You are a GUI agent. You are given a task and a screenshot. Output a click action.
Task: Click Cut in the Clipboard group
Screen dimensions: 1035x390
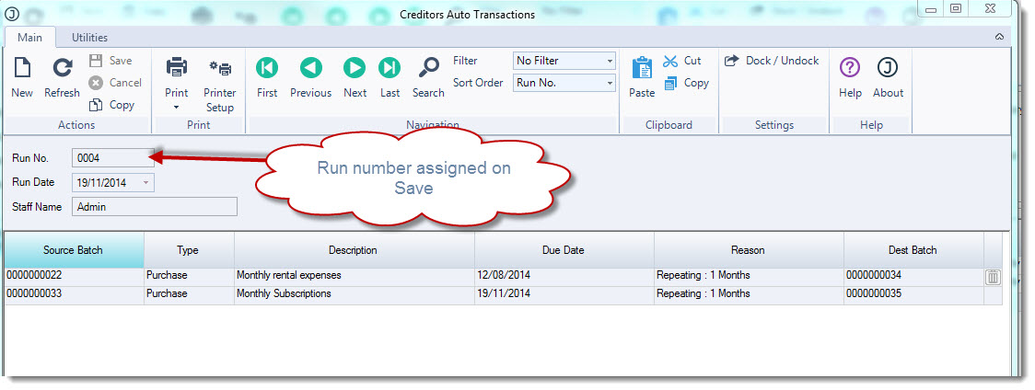[682, 61]
